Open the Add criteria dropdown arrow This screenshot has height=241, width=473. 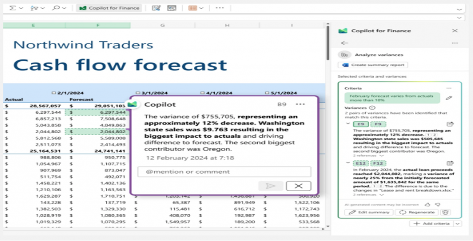click(457, 223)
